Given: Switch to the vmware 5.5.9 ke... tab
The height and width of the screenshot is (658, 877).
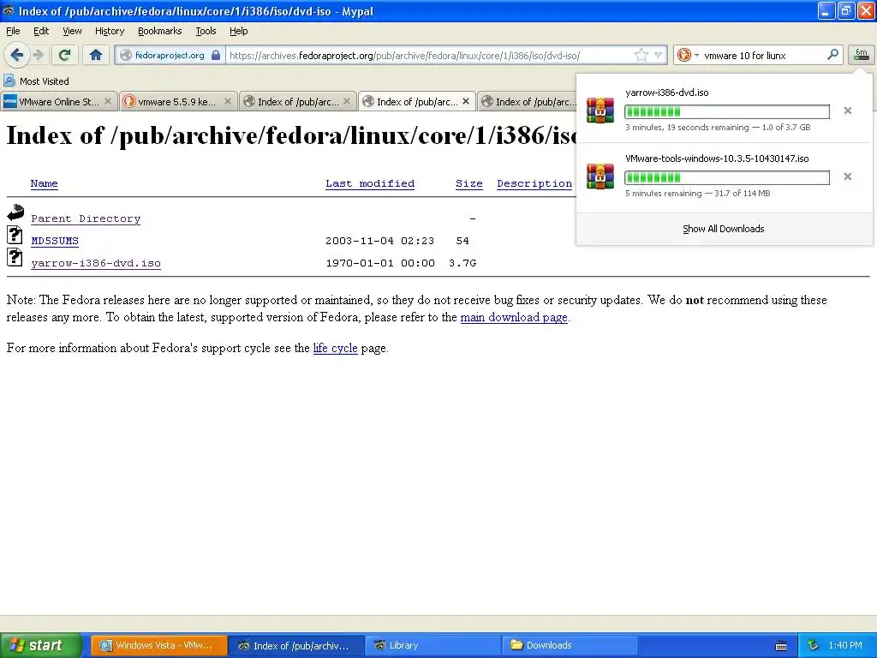Looking at the screenshot, I should pos(177,101).
